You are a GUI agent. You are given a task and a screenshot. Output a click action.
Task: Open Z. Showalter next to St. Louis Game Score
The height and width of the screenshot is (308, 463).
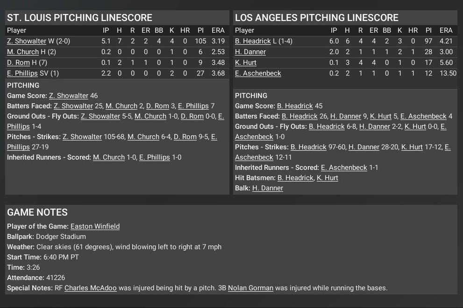[x=68, y=96]
